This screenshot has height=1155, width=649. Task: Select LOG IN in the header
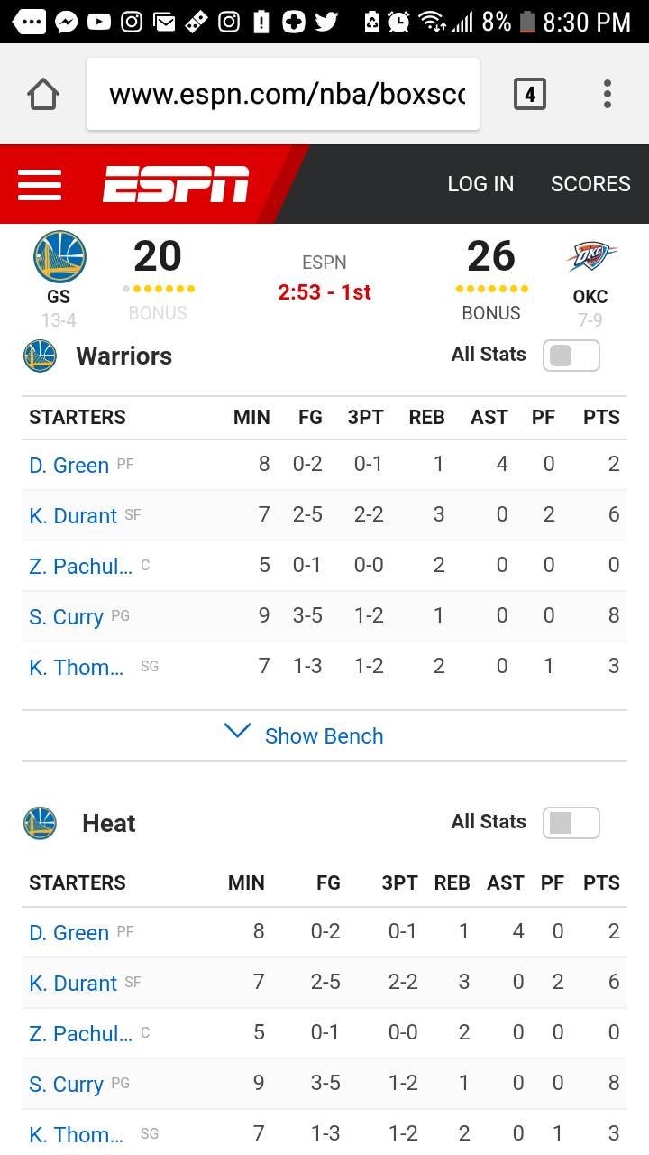[x=480, y=184]
